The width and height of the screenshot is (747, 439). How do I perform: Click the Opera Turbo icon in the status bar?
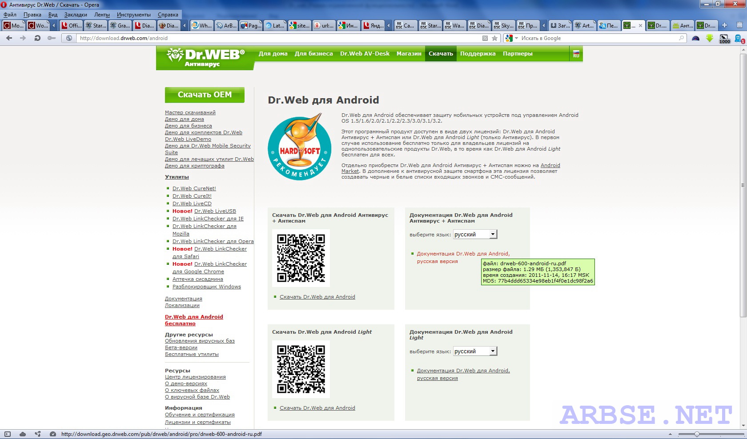click(52, 434)
